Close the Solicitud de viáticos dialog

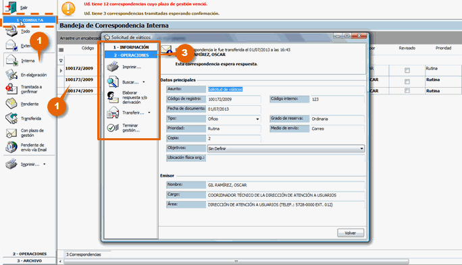point(360,36)
